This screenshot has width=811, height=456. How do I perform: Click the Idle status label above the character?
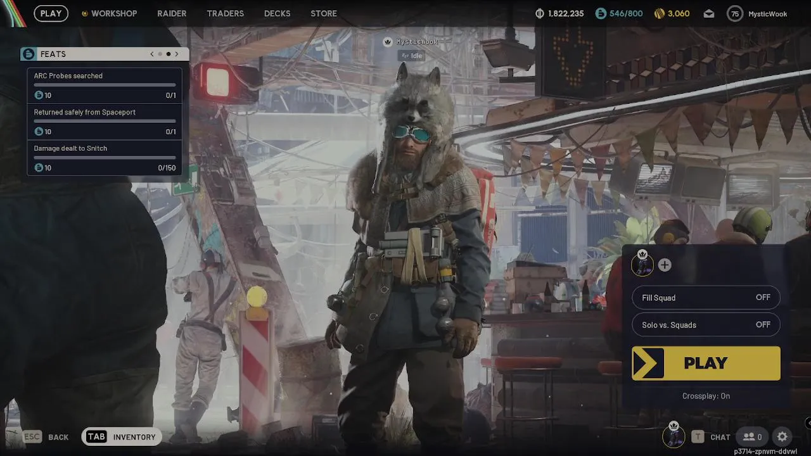(411, 56)
